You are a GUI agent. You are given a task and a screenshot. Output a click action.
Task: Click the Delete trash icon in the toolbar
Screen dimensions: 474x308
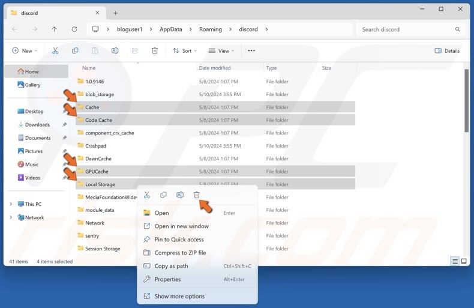coord(154,51)
